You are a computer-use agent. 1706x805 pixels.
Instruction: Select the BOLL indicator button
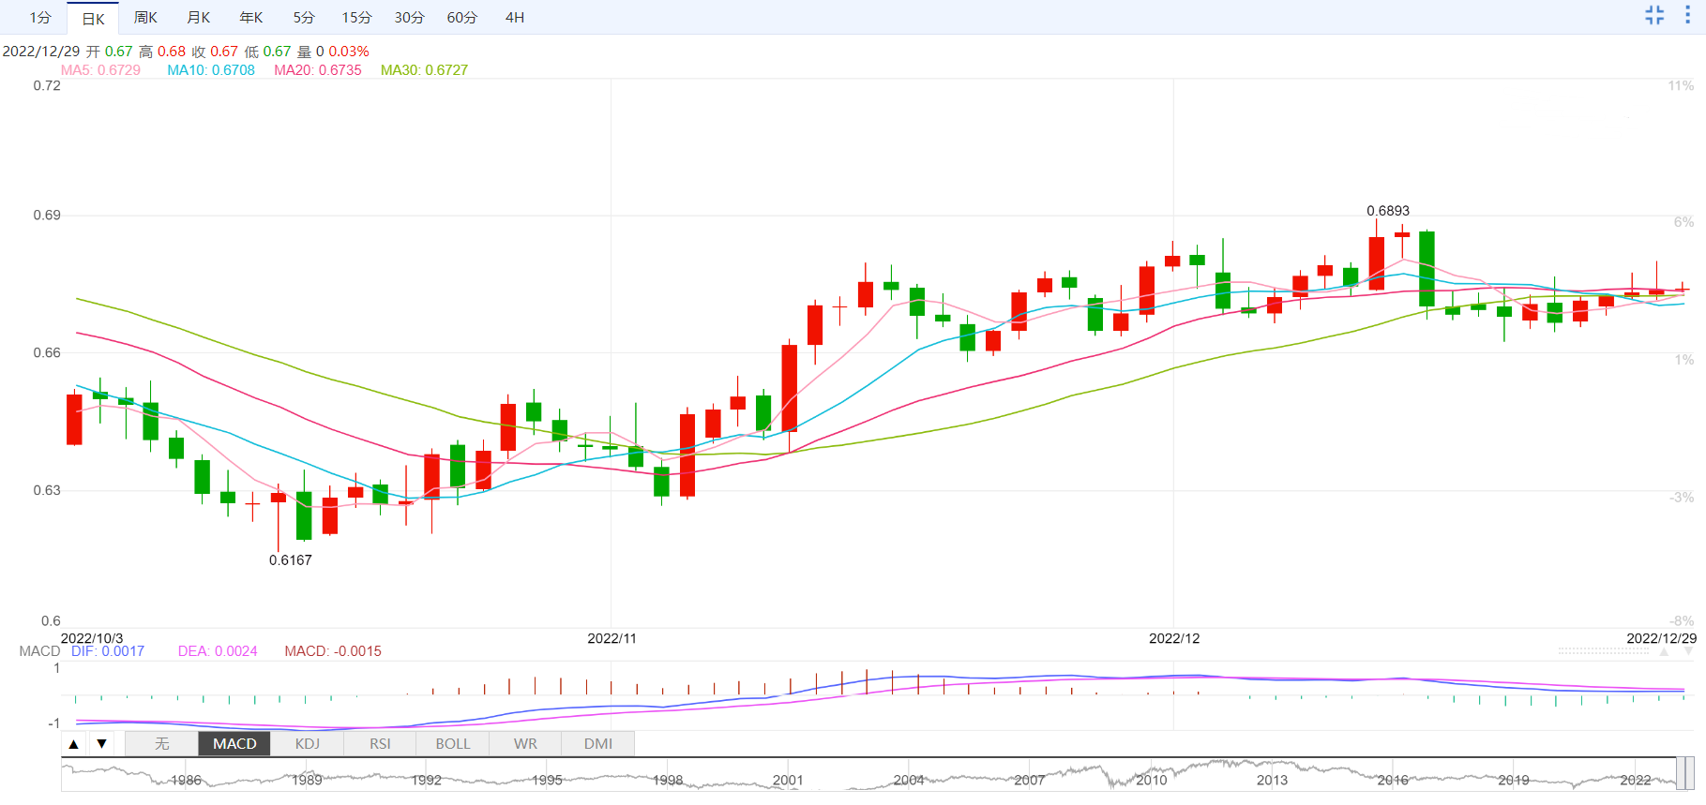pyautogui.click(x=453, y=744)
